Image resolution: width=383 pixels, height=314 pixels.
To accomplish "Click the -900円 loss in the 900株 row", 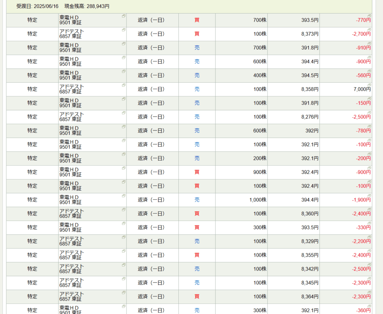I will 363,172.
